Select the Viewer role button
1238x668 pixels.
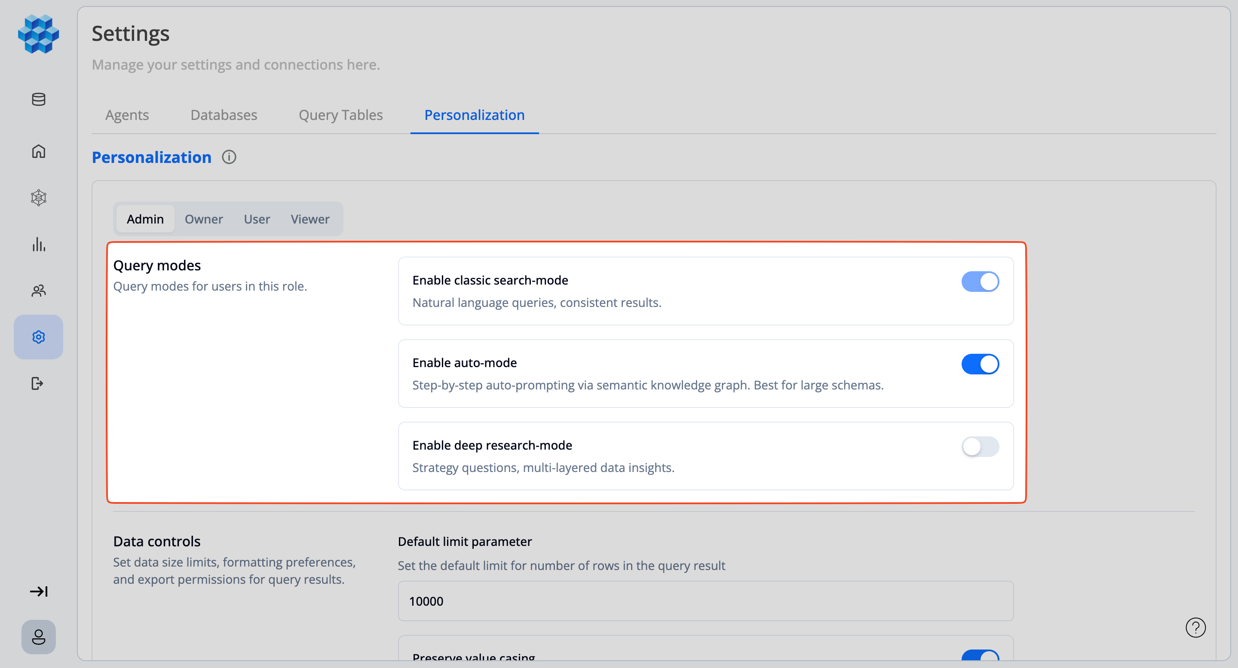[310, 219]
